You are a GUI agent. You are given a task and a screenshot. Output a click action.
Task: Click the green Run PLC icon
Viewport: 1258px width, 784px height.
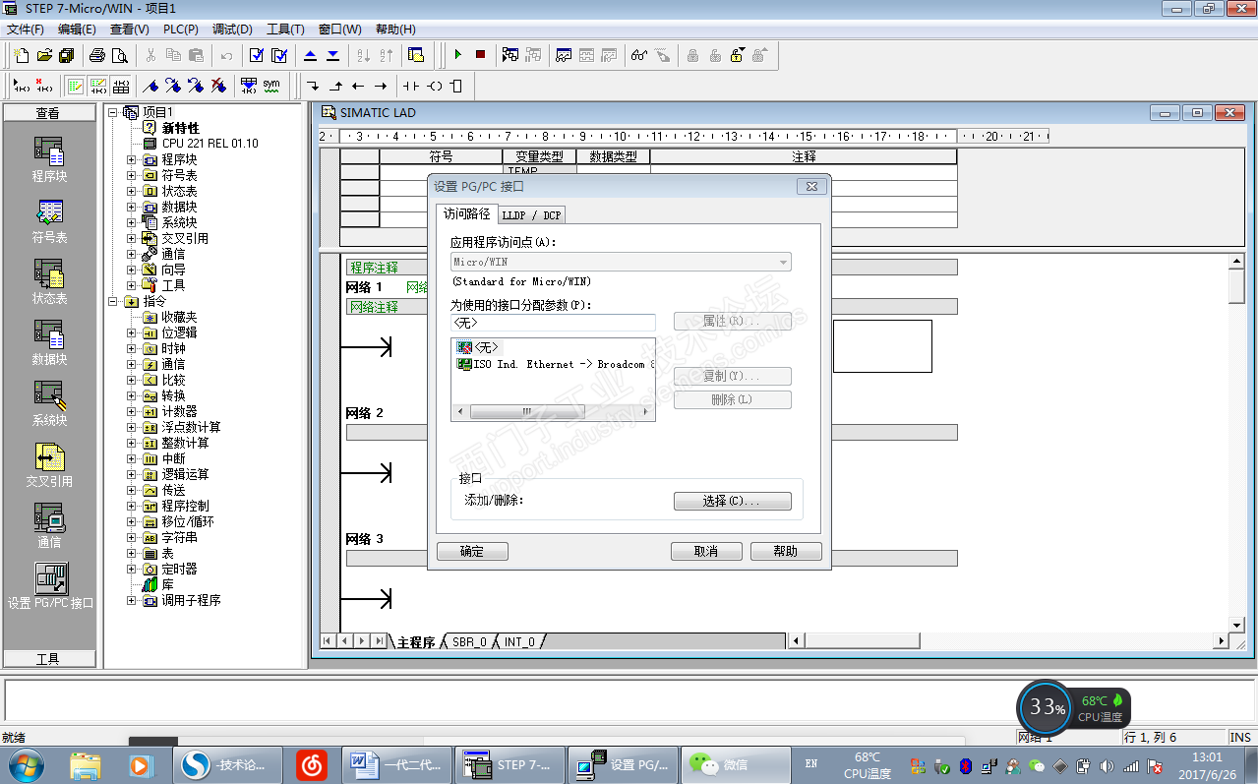457,55
